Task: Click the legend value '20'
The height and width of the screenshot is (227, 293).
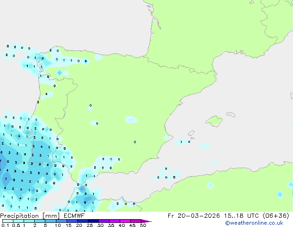Action: pyautogui.click(x=79, y=225)
